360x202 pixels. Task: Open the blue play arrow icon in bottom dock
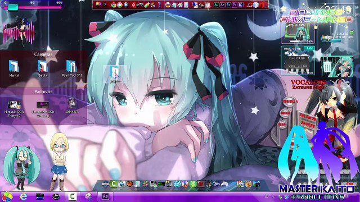[121, 183]
